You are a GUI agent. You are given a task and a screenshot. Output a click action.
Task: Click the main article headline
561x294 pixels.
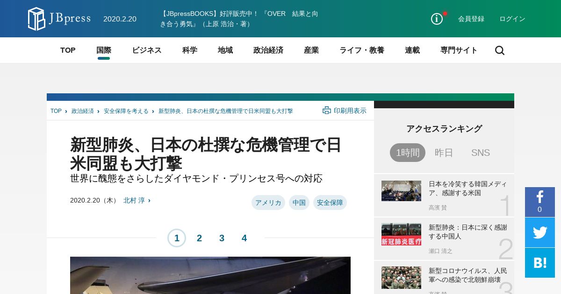pyautogui.click(x=206, y=154)
